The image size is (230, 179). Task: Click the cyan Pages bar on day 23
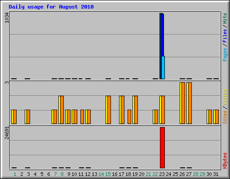pos(163,68)
